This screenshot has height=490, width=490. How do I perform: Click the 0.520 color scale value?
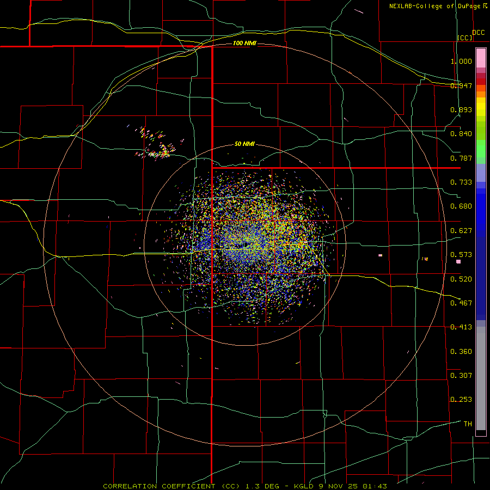[461, 279]
